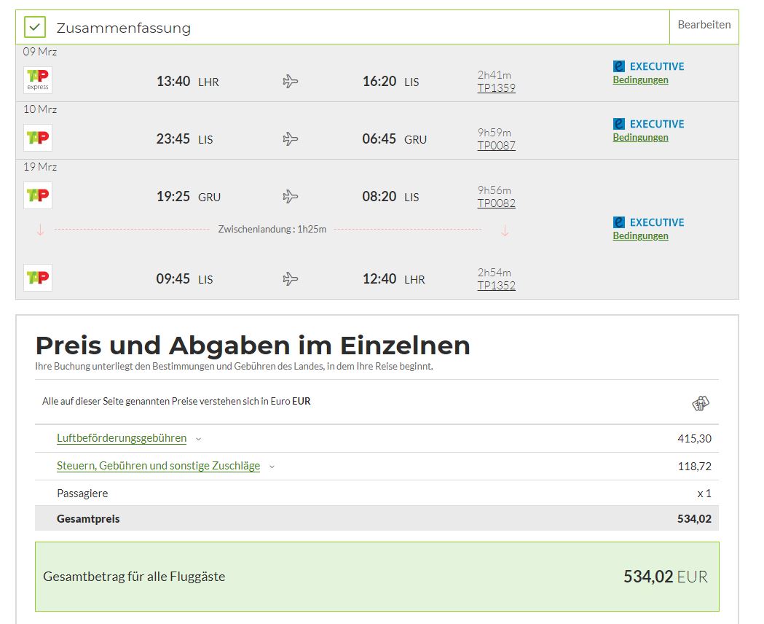Image resolution: width=764 pixels, height=624 pixels.
Task: Click the Executive class icon for 19 Mrz flight
Action: tap(619, 222)
